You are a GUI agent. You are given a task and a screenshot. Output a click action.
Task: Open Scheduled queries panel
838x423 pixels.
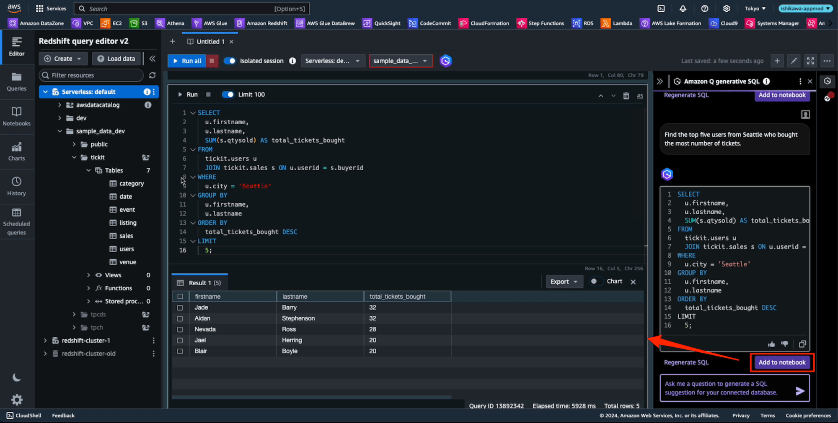pos(16,222)
